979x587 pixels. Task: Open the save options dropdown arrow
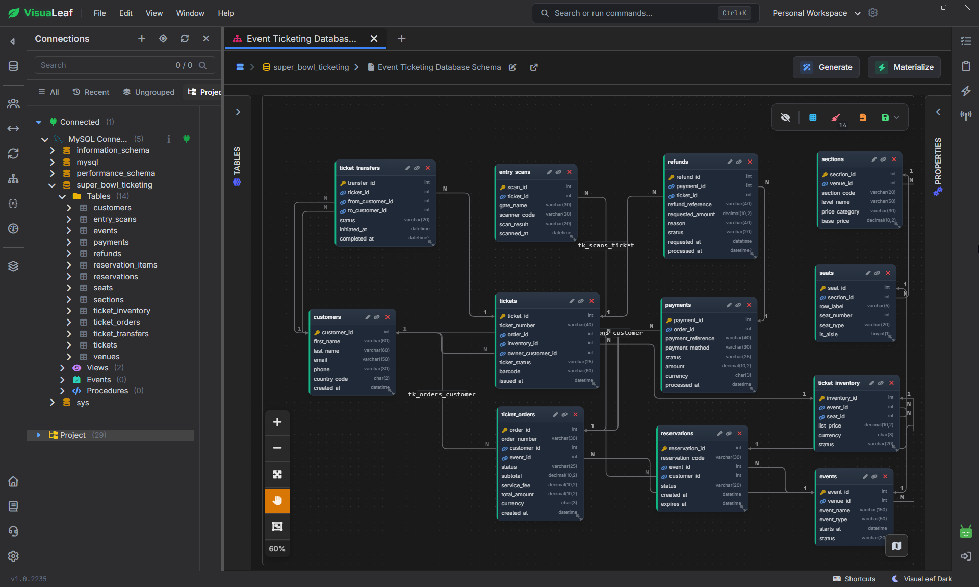897,118
